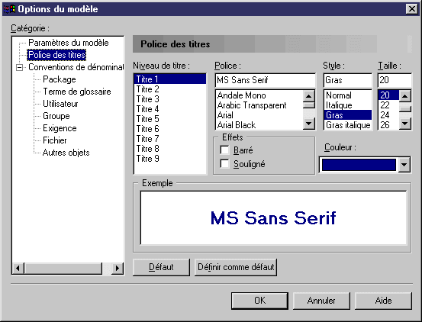Click the size list up arrow
This screenshot has height=322, width=422.
[x=405, y=96]
